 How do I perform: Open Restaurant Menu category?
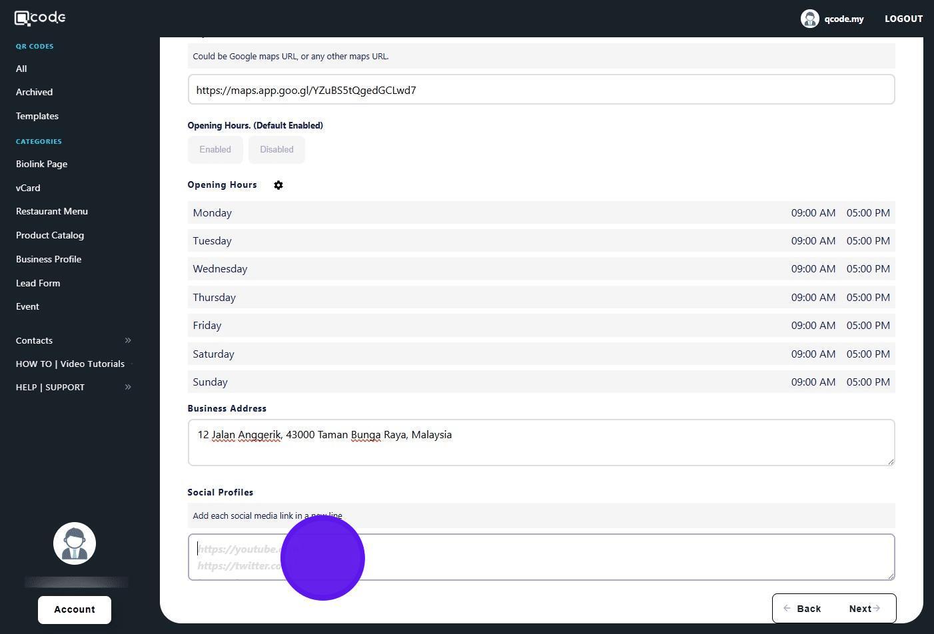coord(52,211)
